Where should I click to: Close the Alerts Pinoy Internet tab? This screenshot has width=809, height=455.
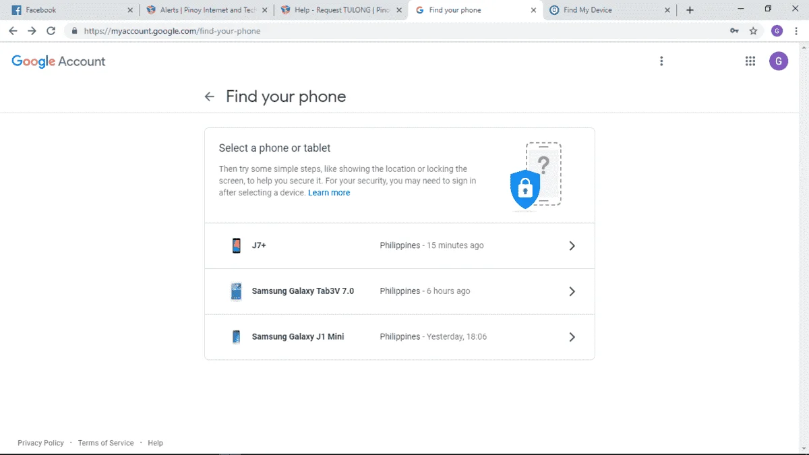pyautogui.click(x=264, y=10)
